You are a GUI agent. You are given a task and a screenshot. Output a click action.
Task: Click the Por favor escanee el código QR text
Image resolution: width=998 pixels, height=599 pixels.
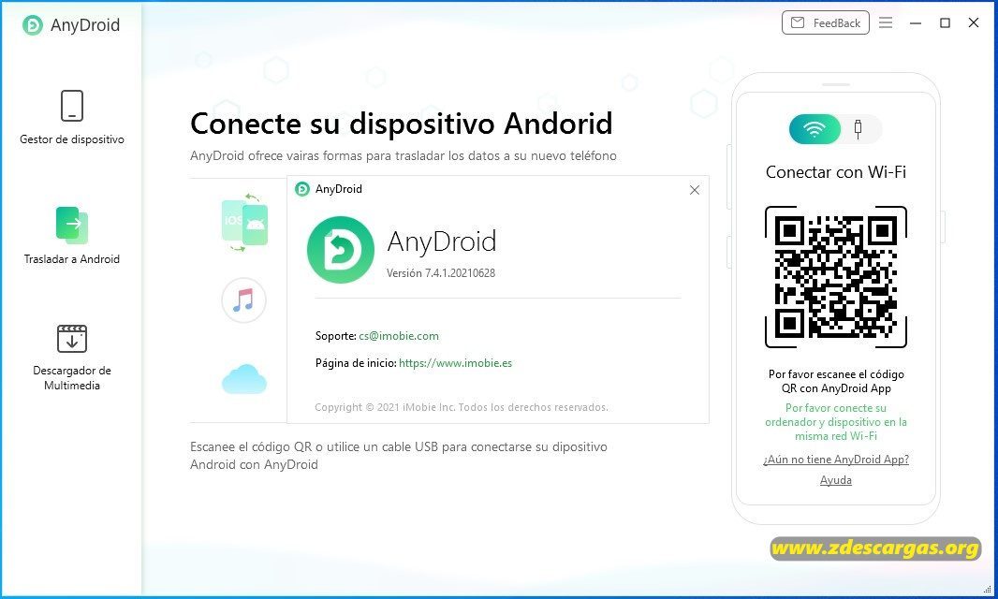836,381
